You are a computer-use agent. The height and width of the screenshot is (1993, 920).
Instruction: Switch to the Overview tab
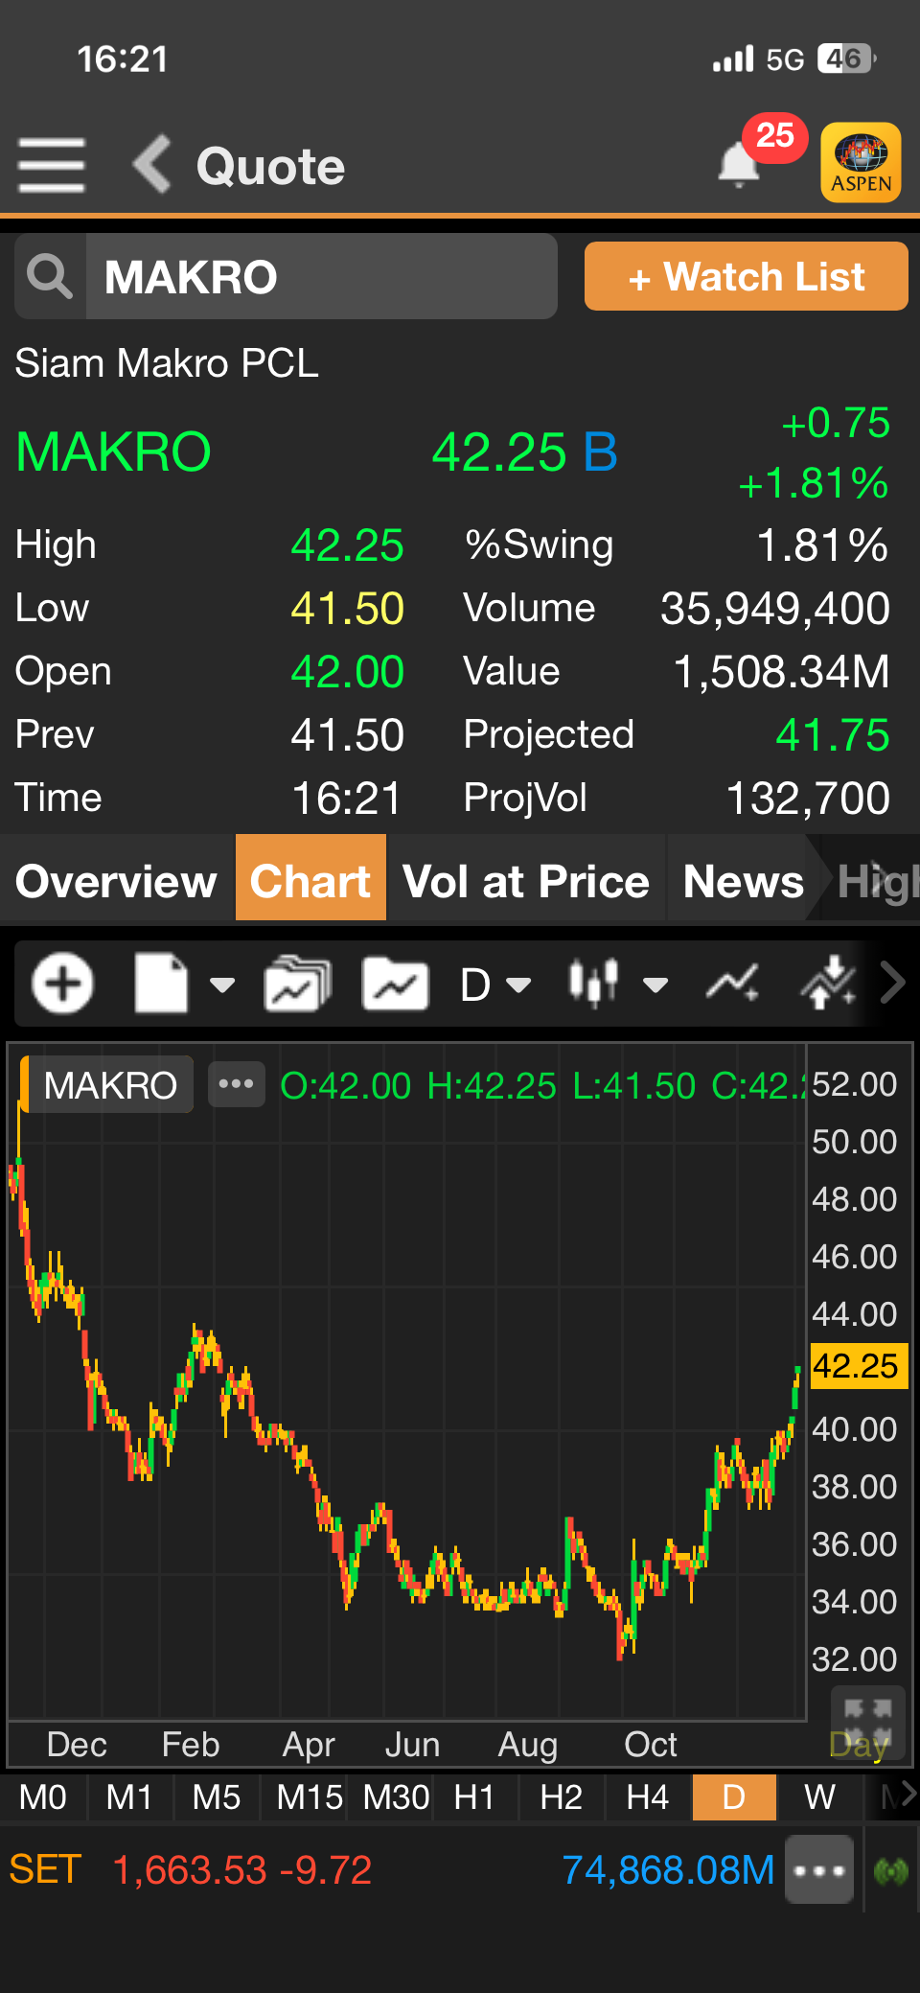pyautogui.click(x=117, y=880)
